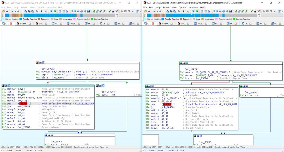
Task: Open File menu in CSL_MASTER window
Action: click(x=145, y=7)
